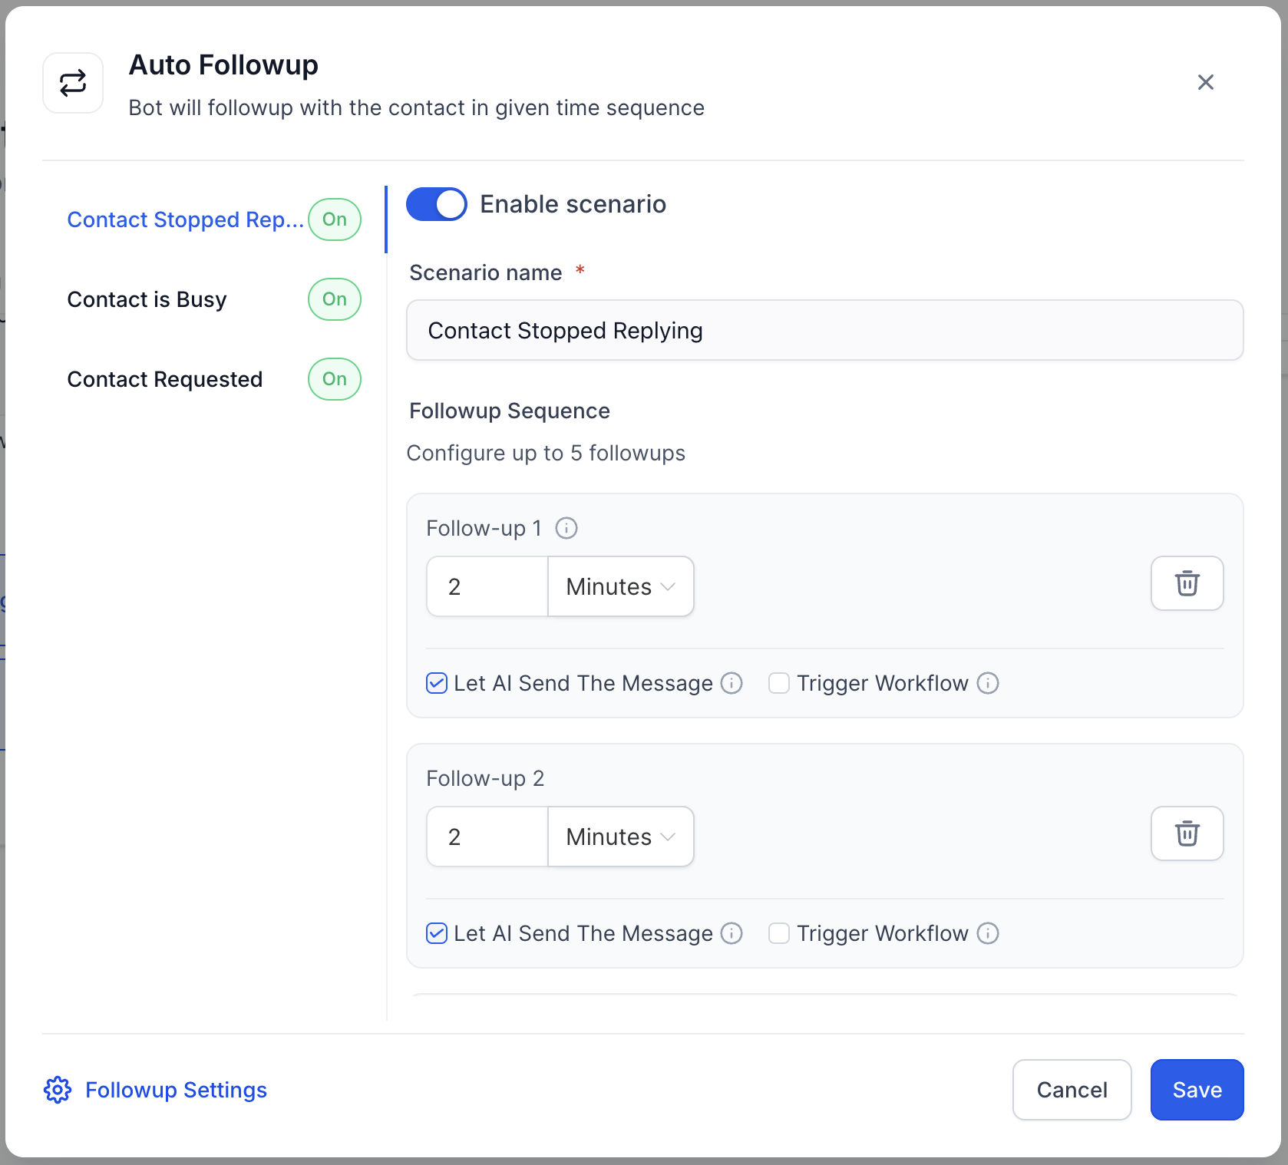Select the Contact is Busy scenario

pyautogui.click(x=146, y=299)
